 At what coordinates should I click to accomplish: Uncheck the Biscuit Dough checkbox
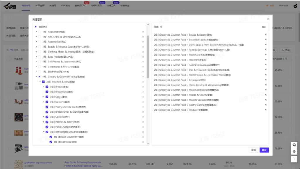(51, 137)
